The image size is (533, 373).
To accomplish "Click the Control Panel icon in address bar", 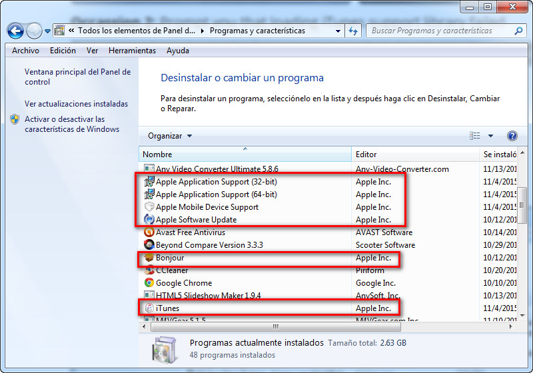I will pyautogui.click(x=59, y=31).
